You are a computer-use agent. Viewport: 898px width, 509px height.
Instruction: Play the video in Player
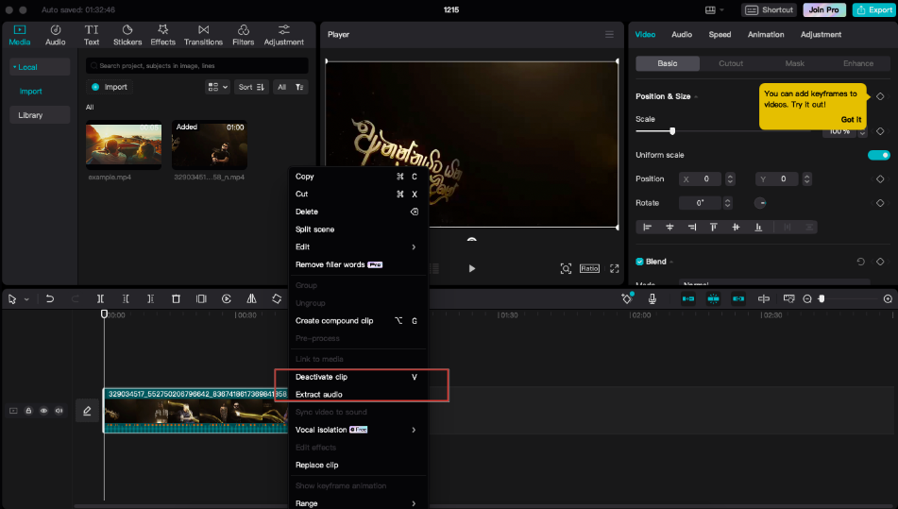click(471, 268)
